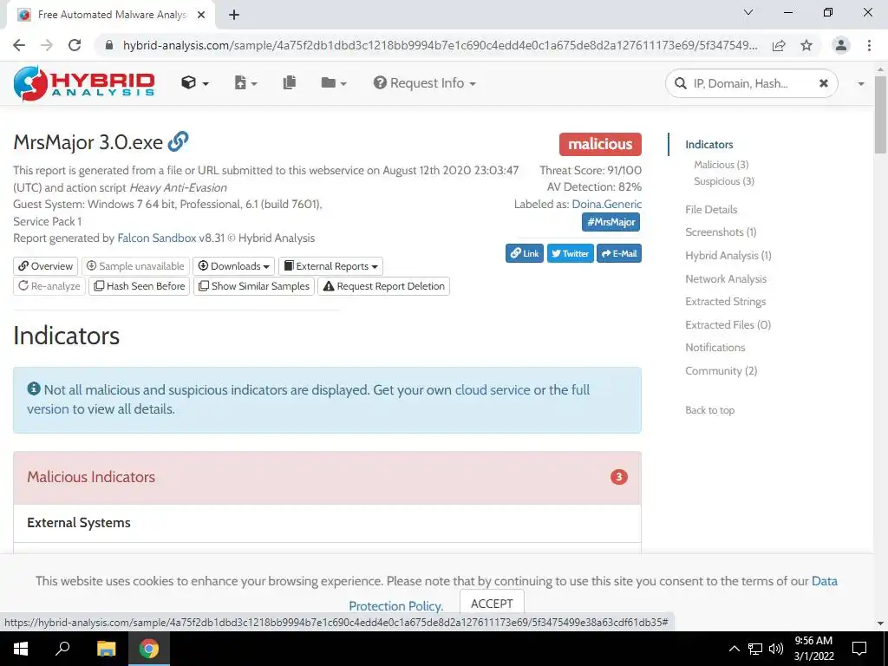Click the Re-analyze button

49,286
